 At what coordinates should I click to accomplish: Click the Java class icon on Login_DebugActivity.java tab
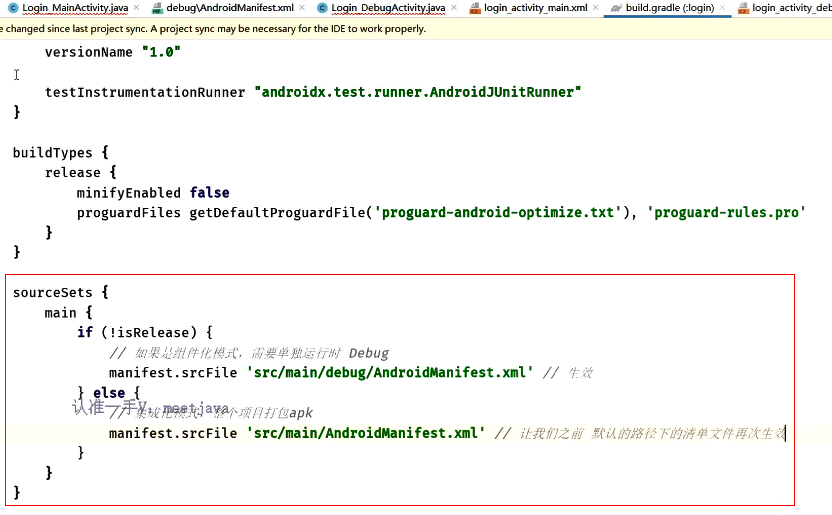tap(322, 8)
